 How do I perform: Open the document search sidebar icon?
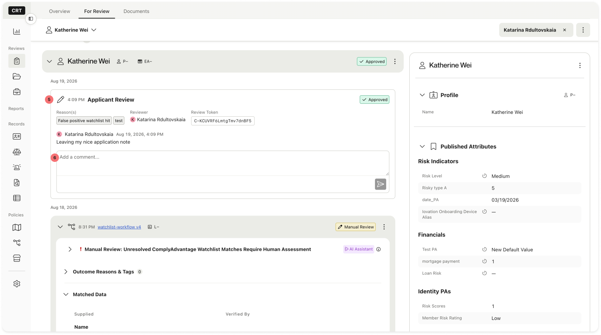click(x=16, y=183)
